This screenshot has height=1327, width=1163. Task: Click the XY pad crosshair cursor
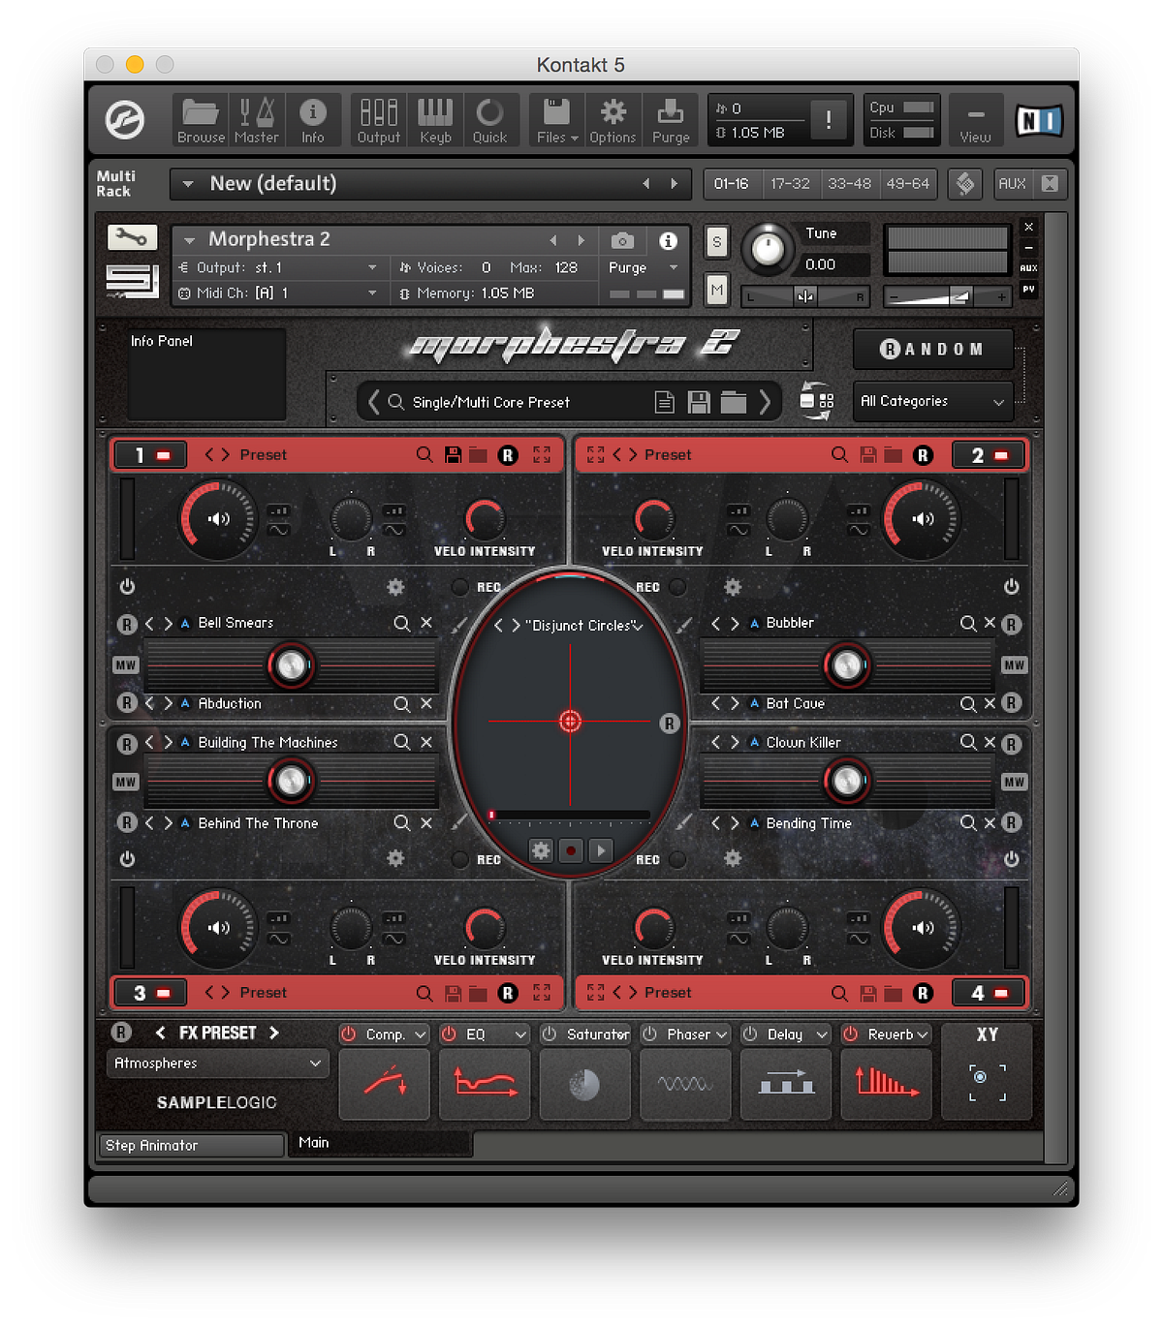(x=570, y=721)
